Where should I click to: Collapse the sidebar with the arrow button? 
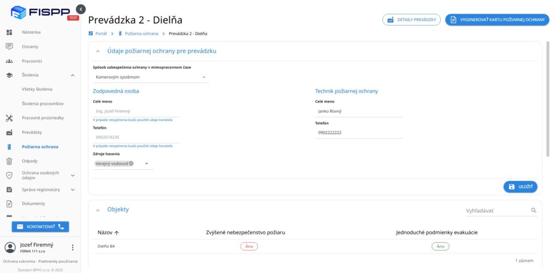point(81,9)
